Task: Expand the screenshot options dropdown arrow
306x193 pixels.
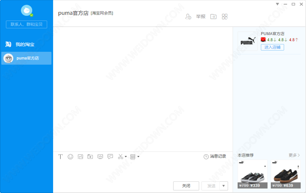Action: tap(126, 157)
